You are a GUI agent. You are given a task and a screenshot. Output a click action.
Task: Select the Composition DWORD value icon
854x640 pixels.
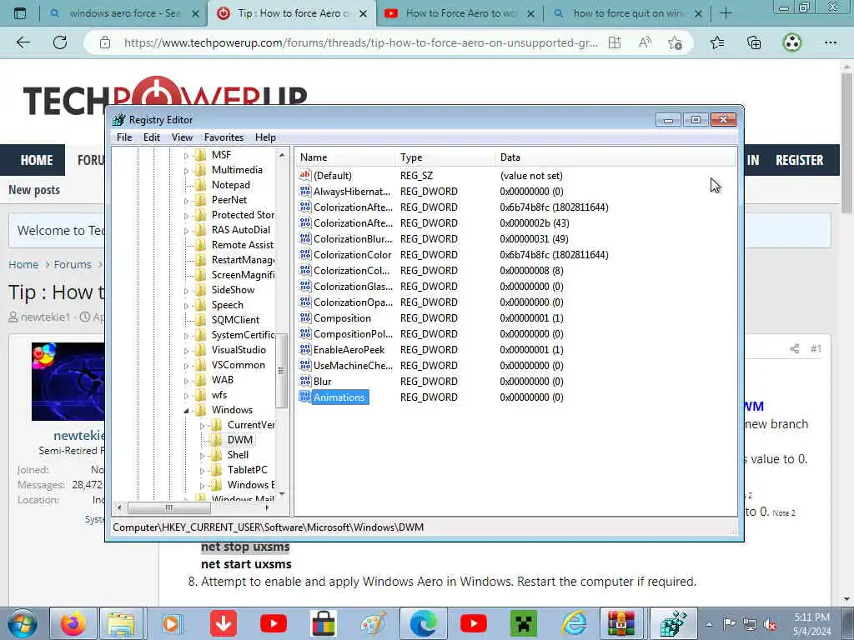305,317
